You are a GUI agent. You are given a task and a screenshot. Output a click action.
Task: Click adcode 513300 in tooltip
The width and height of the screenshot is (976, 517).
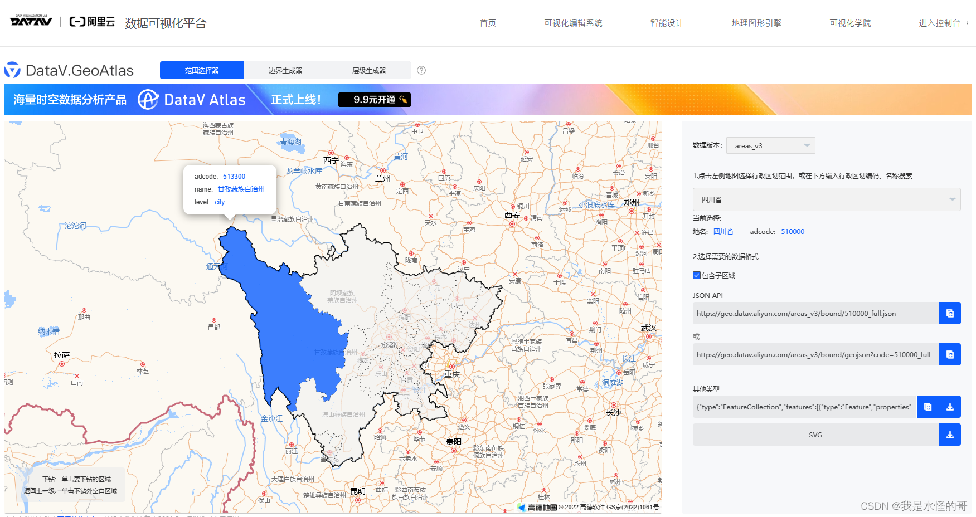pos(234,177)
